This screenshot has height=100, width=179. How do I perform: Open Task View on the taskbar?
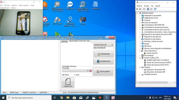[55, 97]
